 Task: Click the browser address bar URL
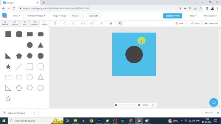click(56, 8)
